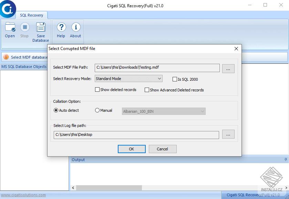Click the Cigati SQL Recovery(Full) v21.0 status text
Screen dimensions: 289x199
(253, 195)
